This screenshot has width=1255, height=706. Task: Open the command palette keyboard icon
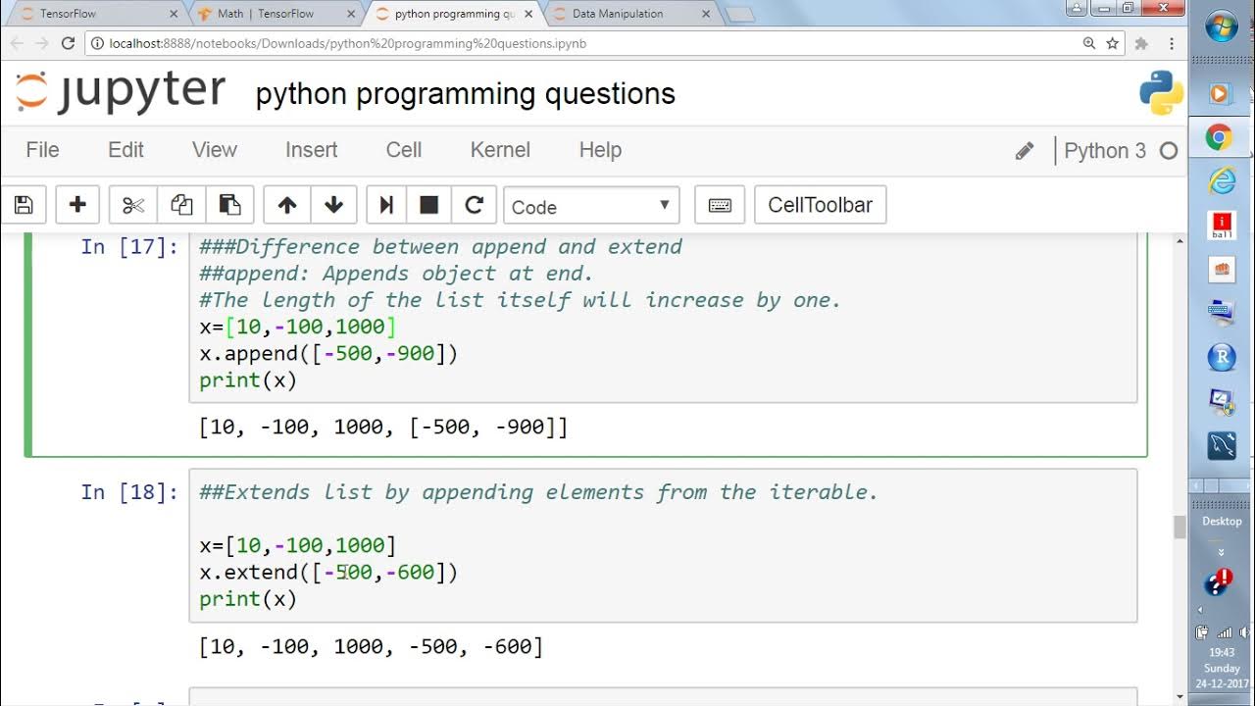tap(720, 205)
